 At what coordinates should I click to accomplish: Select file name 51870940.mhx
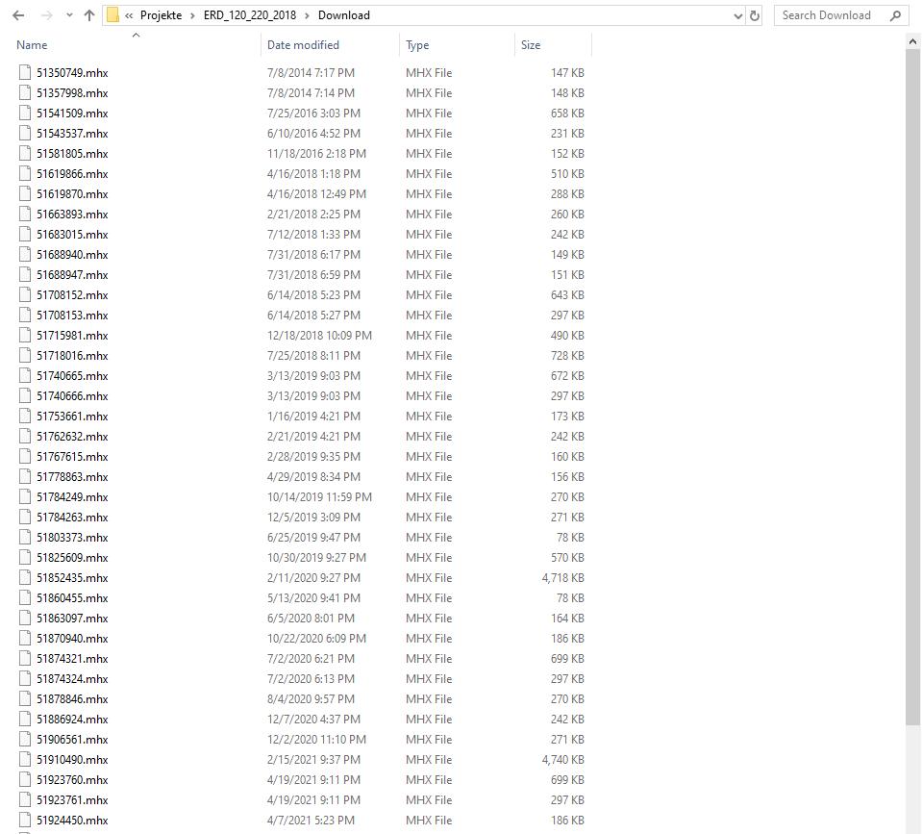(72, 638)
